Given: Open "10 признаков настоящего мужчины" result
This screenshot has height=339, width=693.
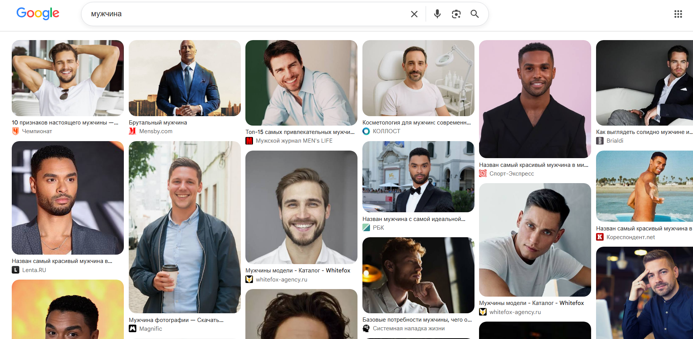Looking at the screenshot, I should tap(65, 123).
